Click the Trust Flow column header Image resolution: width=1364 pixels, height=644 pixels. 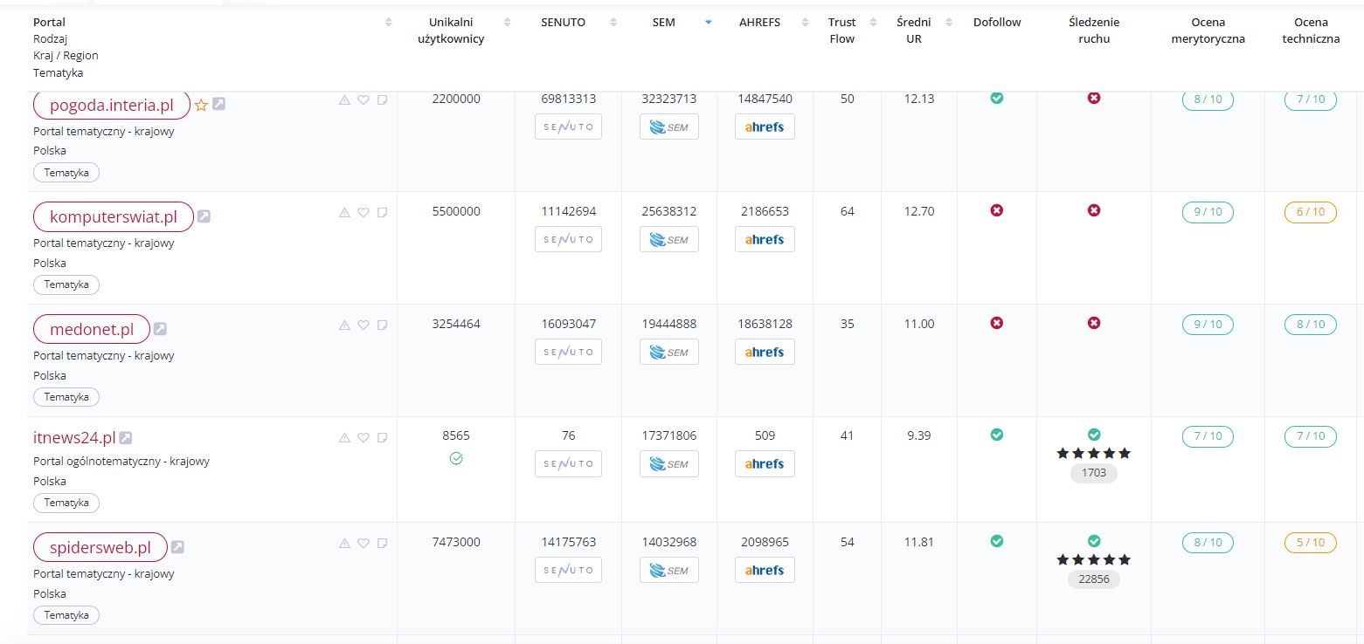pyautogui.click(x=842, y=31)
